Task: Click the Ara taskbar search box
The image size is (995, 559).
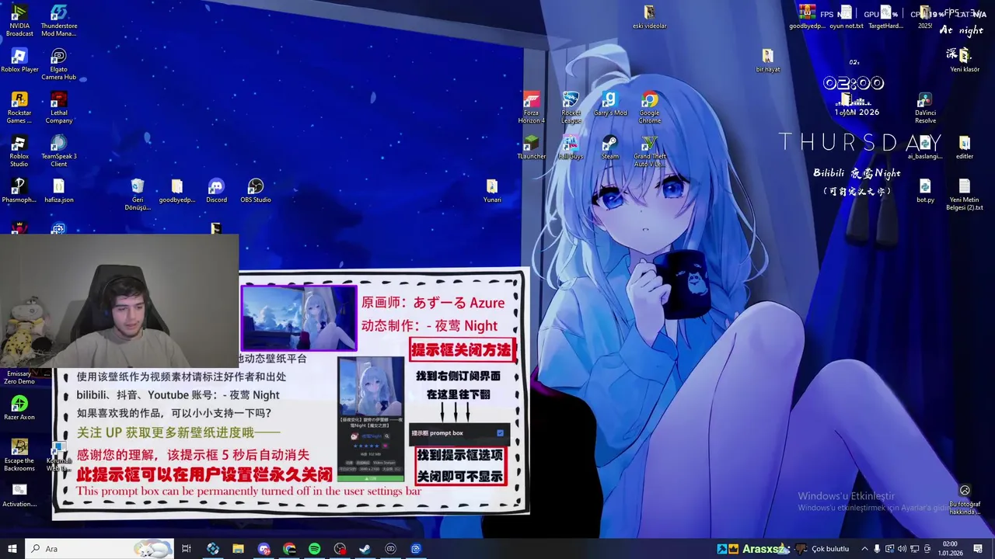Action: (x=100, y=549)
